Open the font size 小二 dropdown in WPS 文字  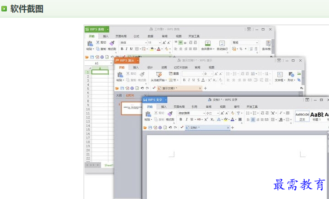(x=218, y=113)
